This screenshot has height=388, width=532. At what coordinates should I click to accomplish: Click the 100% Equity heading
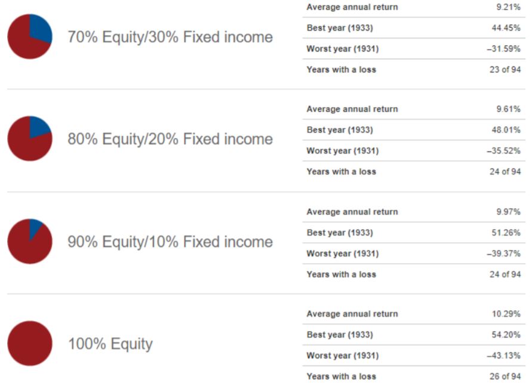(x=110, y=344)
